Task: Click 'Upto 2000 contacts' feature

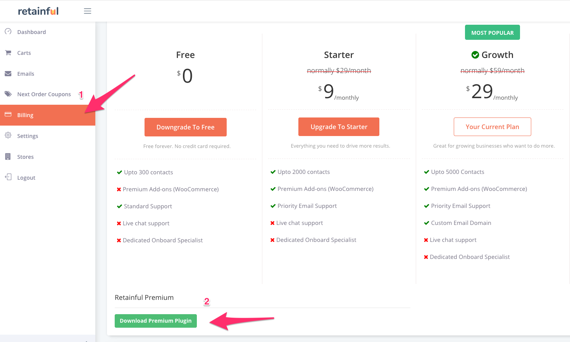Action: pyautogui.click(x=304, y=172)
